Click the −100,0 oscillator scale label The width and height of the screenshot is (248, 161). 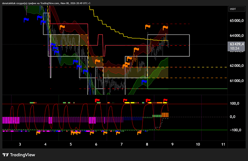pyautogui.click(x=235, y=130)
